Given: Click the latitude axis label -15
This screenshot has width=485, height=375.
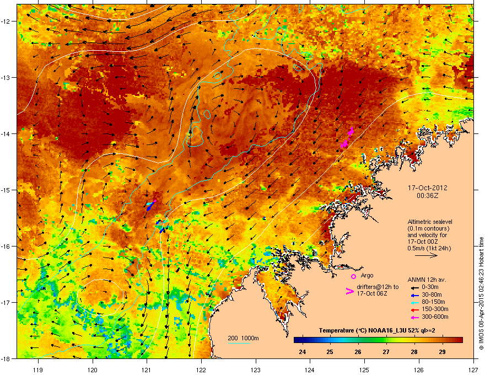Looking at the screenshot, I should [6, 190].
